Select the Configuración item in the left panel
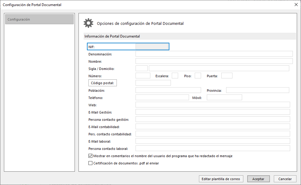 pos(39,19)
